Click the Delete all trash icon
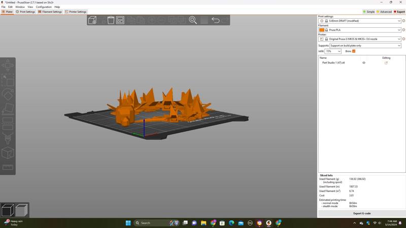Screen dimensions: 406x228 pyautogui.click(x=111, y=20)
